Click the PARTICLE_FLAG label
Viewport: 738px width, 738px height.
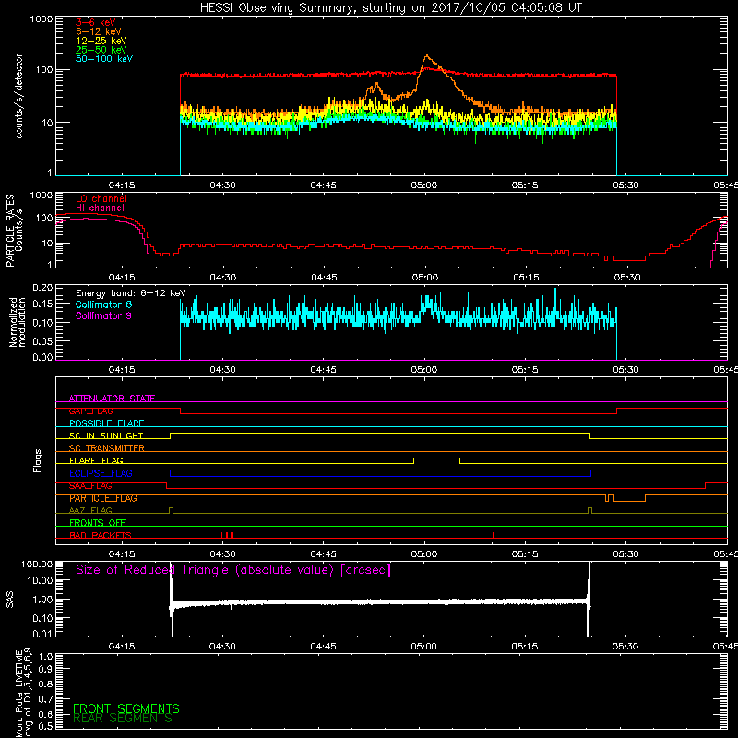click(103, 498)
